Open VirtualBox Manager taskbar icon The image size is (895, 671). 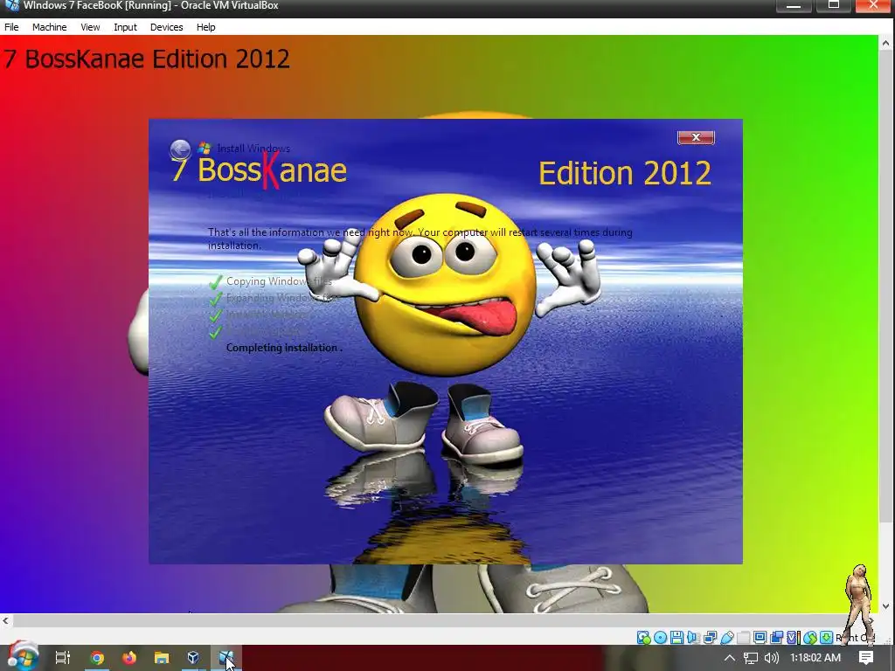point(193,658)
